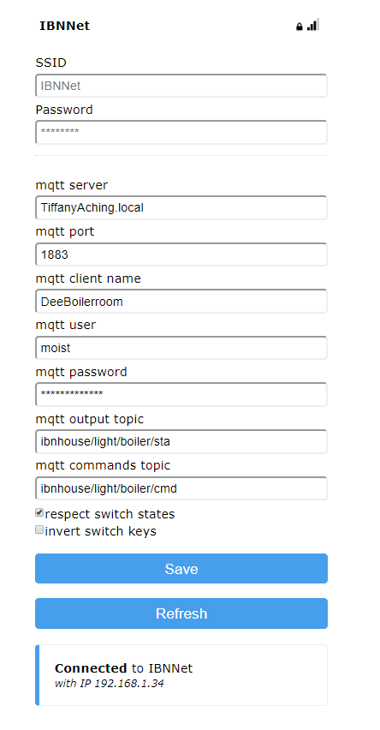Focus the mqtt user field containing moist

point(181,348)
